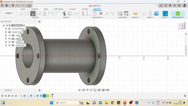The width and height of the screenshot is (188, 106).
Task: Click the ViewCube in the corner
Action: pyautogui.click(x=182, y=26)
